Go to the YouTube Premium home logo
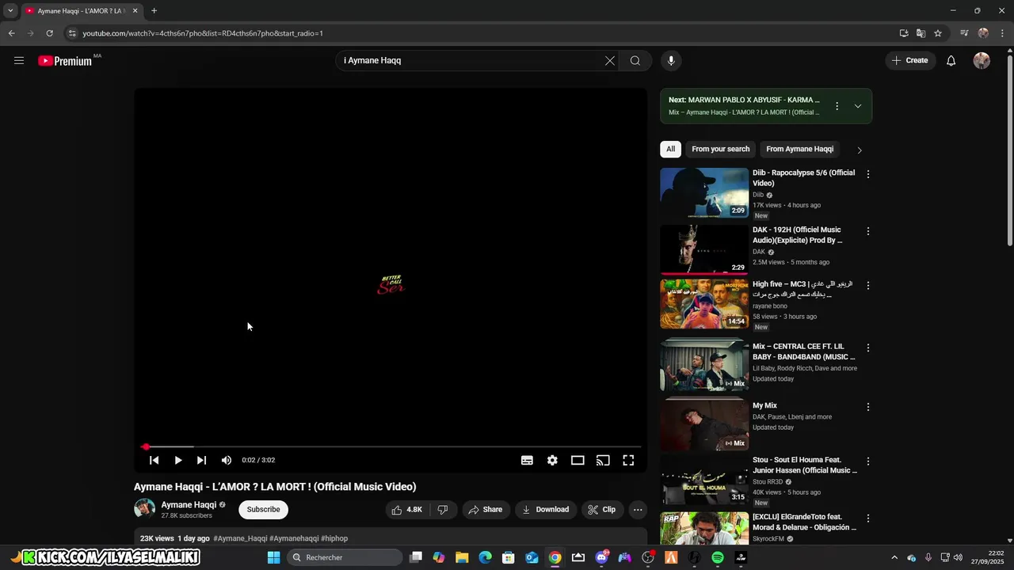The image size is (1014, 570). click(x=65, y=61)
